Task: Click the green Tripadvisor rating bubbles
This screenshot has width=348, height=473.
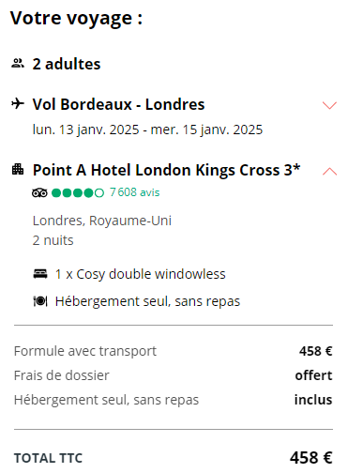Action: point(78,192)
